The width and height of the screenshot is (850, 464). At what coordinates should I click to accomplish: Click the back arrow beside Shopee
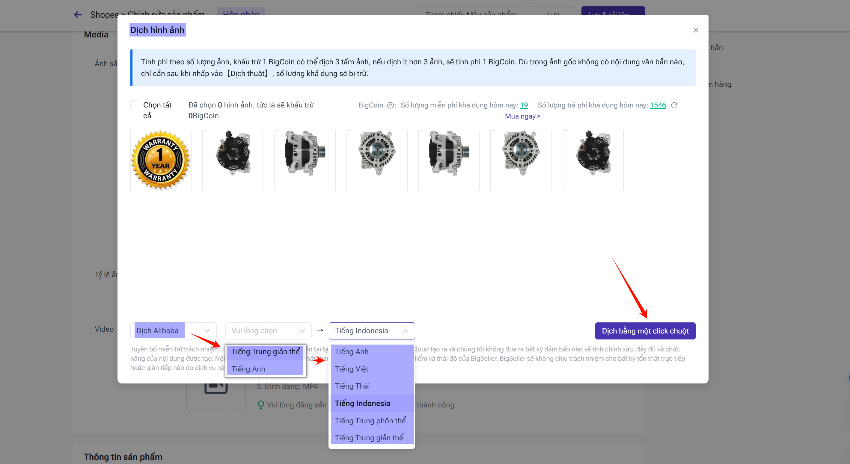click(x=78, y=15)
